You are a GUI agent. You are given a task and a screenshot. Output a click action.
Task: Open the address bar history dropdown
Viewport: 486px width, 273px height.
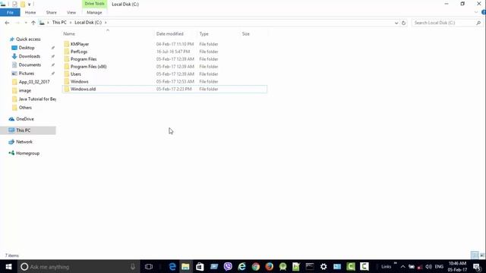[396, 23]
